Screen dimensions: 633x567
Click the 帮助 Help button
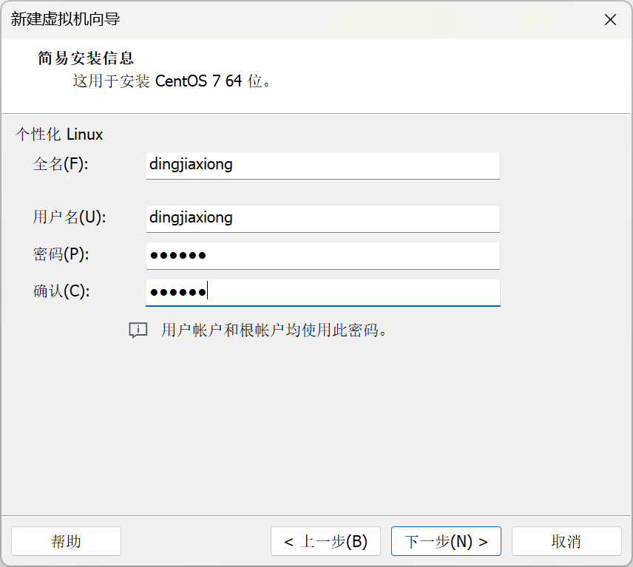[66, 541]
